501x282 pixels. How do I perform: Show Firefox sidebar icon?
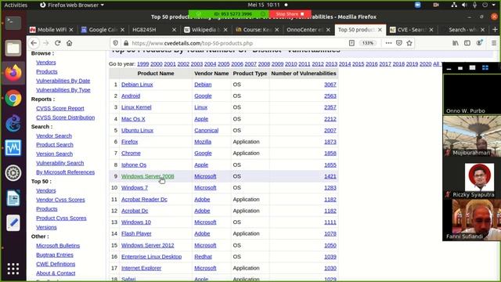[x=467, y=43]
